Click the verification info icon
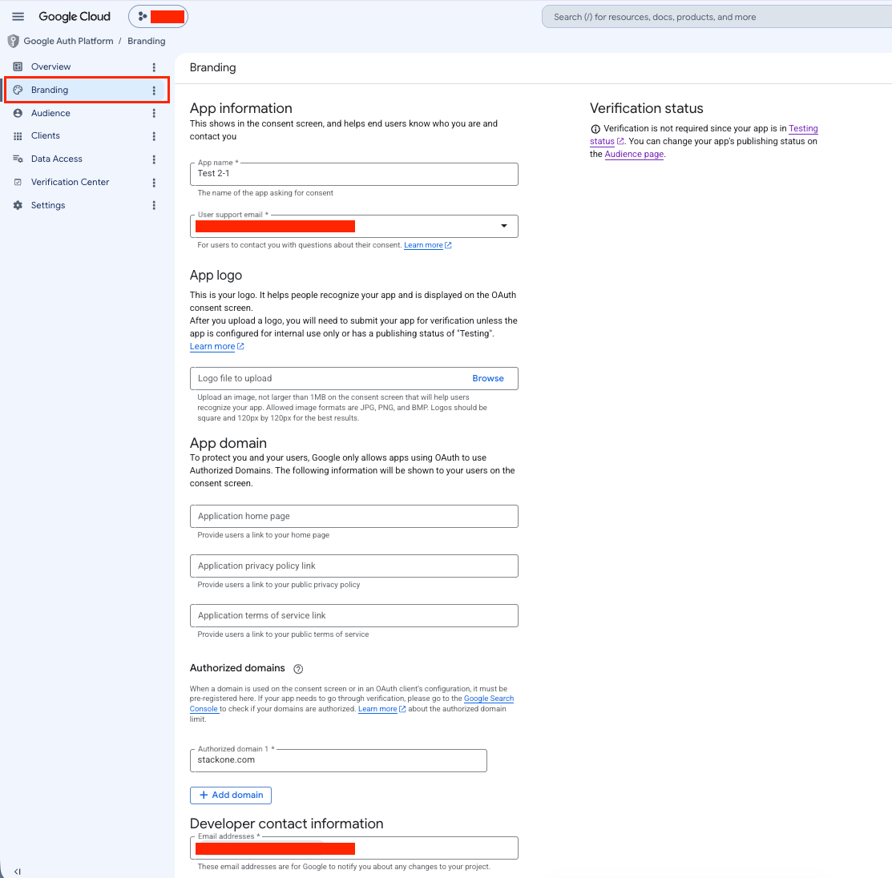 [x=595, y=129]
